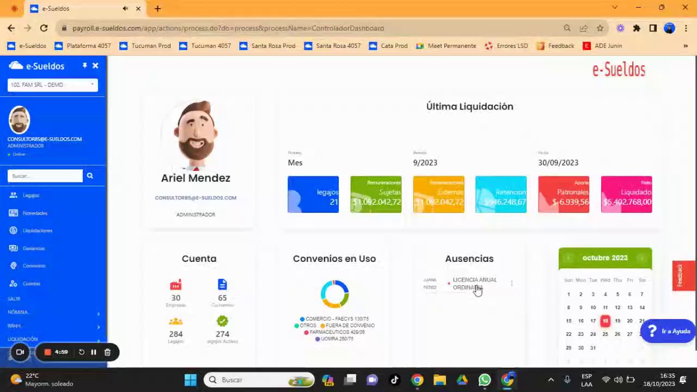This screenshot has width=697, height=392.
Task: Open the Errores LSD bookmark
Action: coord(506,46)
